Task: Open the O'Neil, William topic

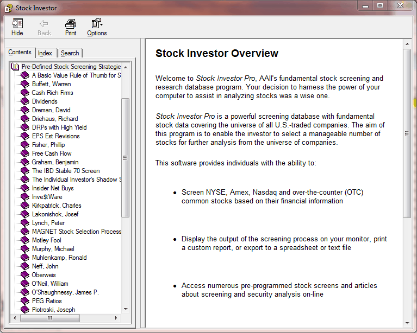Action: (x=50, y=284)
